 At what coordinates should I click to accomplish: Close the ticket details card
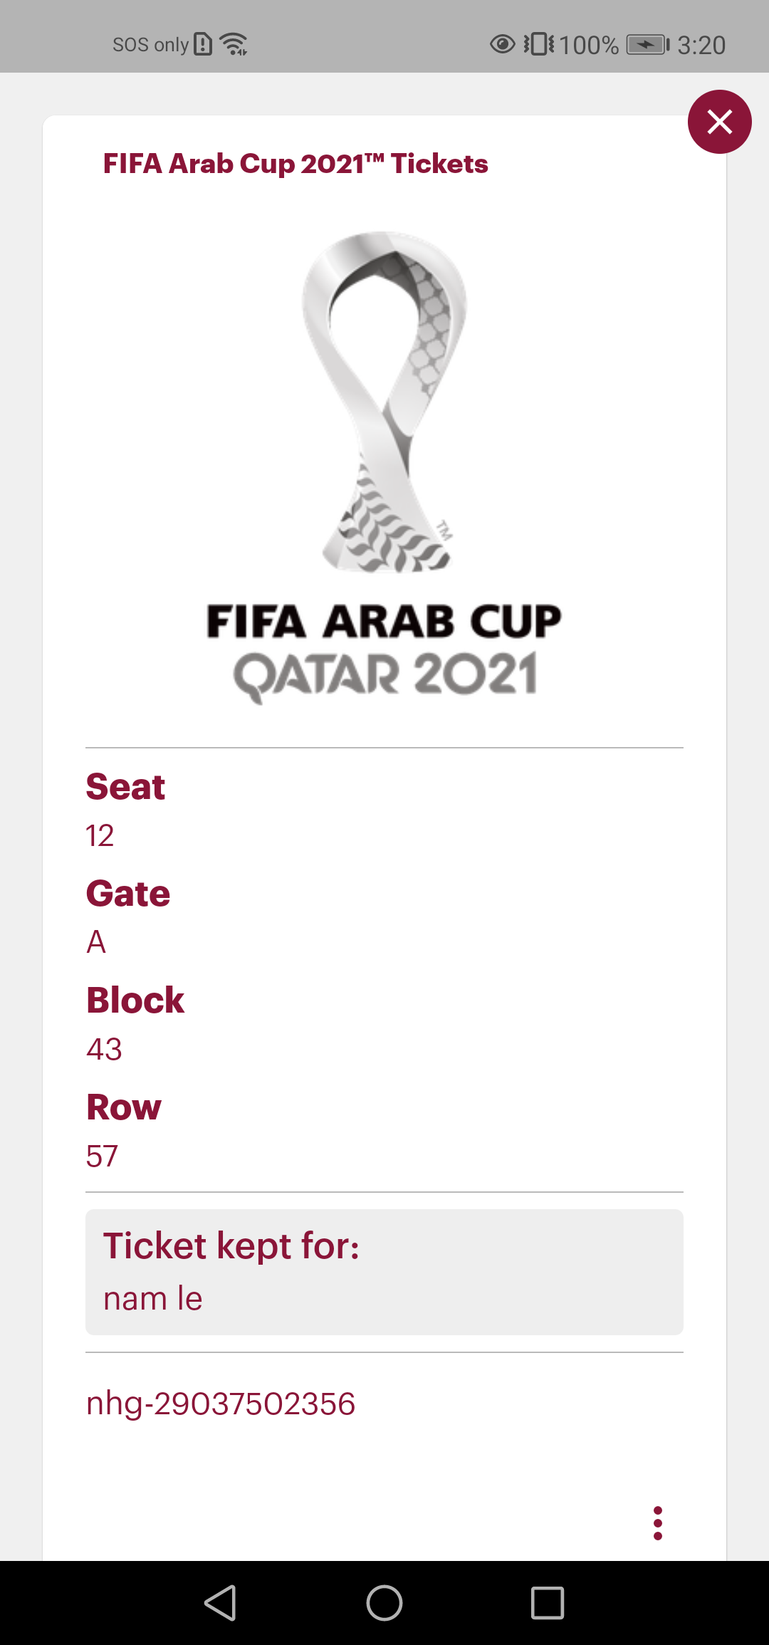coord(719,122)
